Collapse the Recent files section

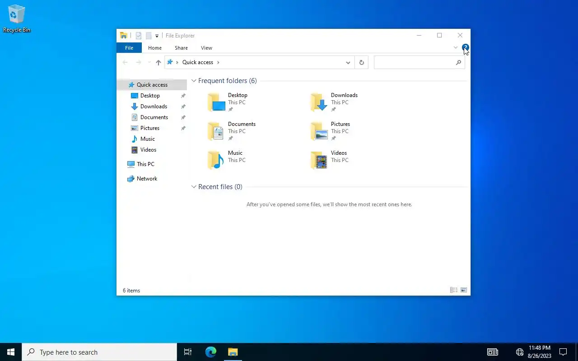(194, 187)
